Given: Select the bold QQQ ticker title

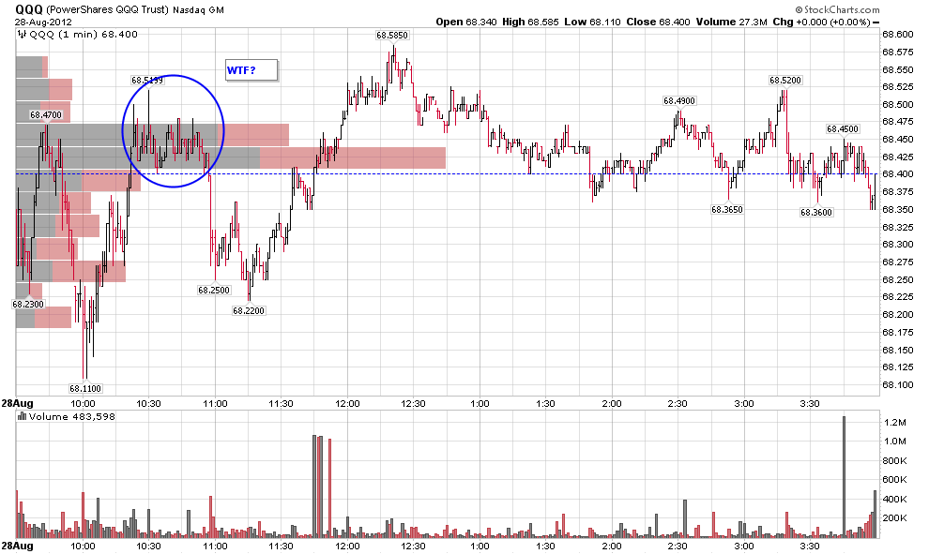Looking at the screenshot, I should 29,9.
